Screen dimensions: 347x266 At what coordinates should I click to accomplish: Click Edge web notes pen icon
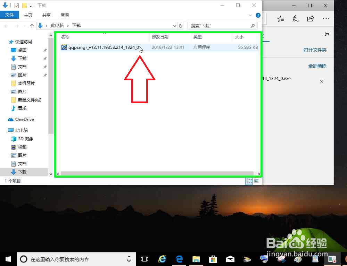296,19
